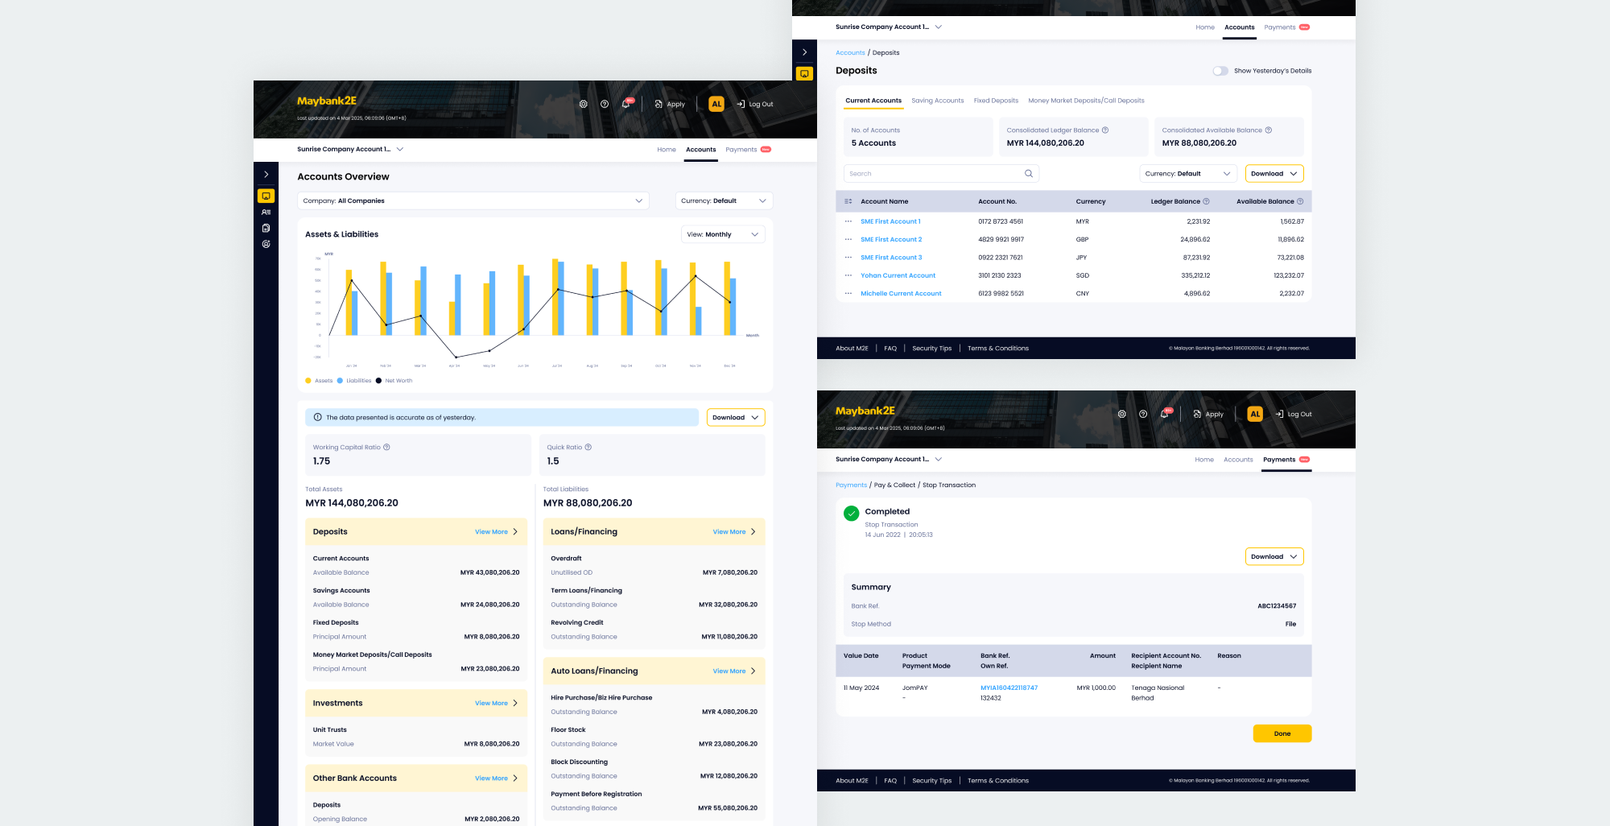
Task: Open the user-target sidebar icon in Accounts Overview
Action: pos(266,244)
